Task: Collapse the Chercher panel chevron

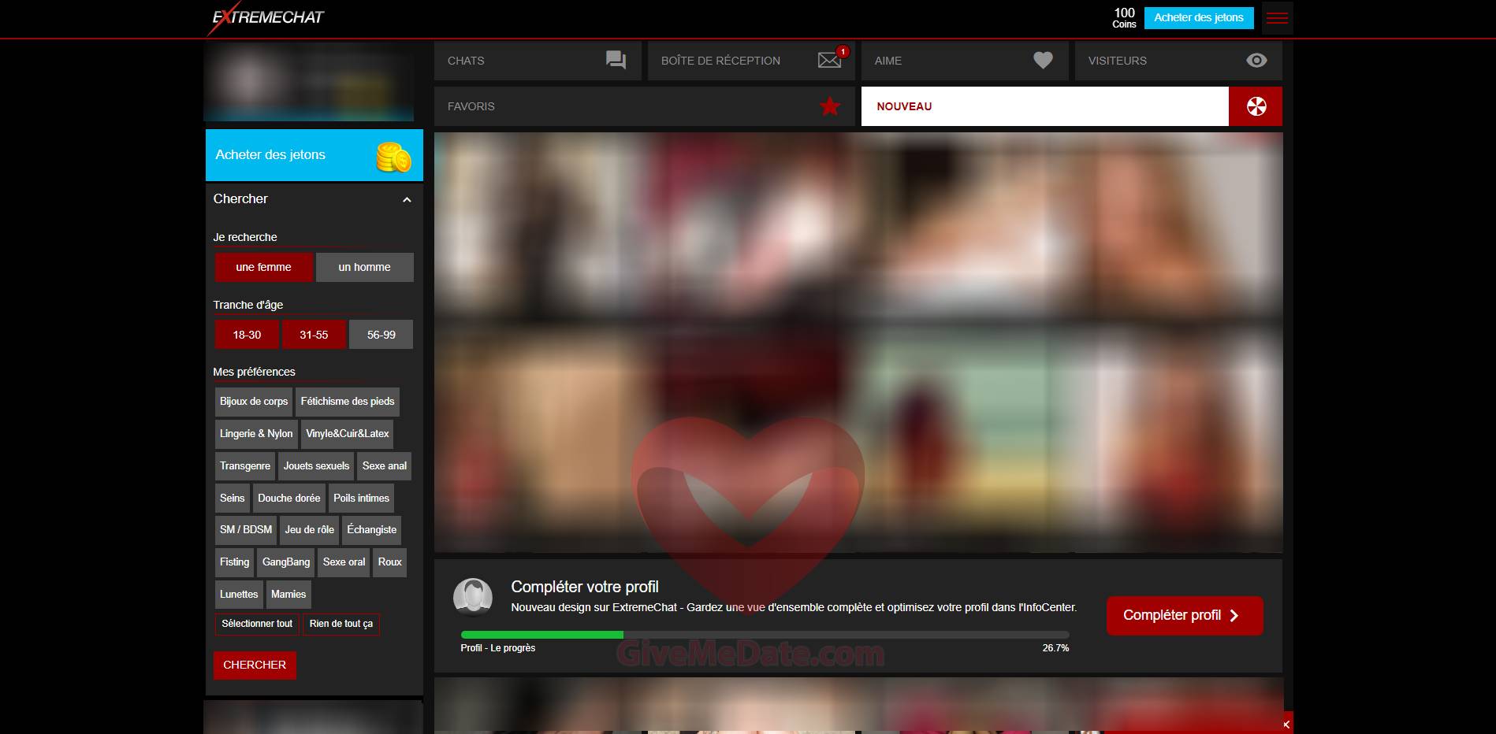Action: tap(407, 199)
